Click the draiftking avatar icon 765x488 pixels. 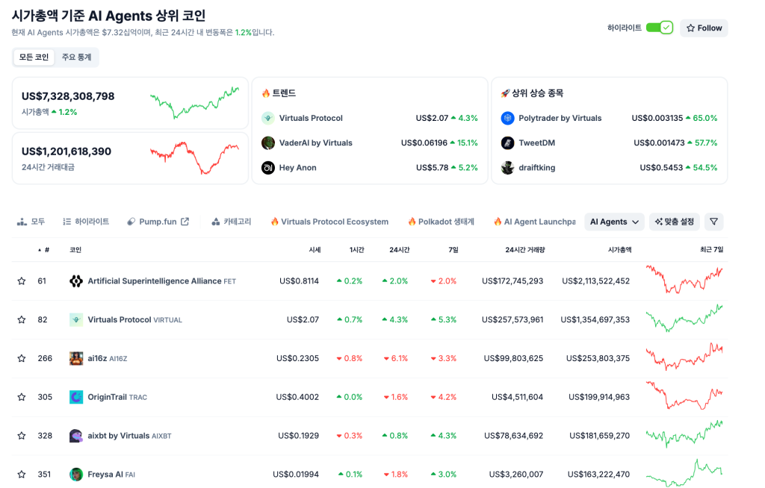507,168
